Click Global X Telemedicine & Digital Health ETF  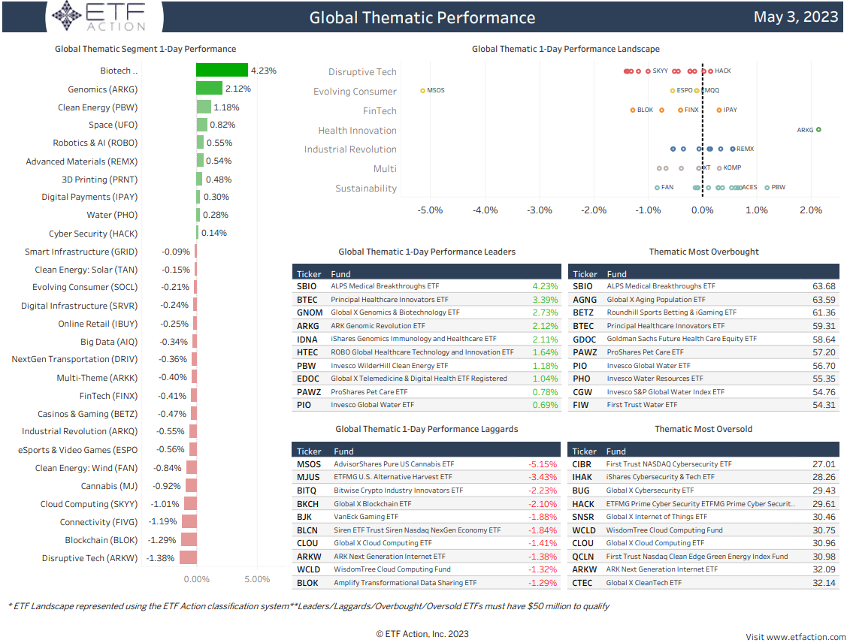(x=419, y=379)
